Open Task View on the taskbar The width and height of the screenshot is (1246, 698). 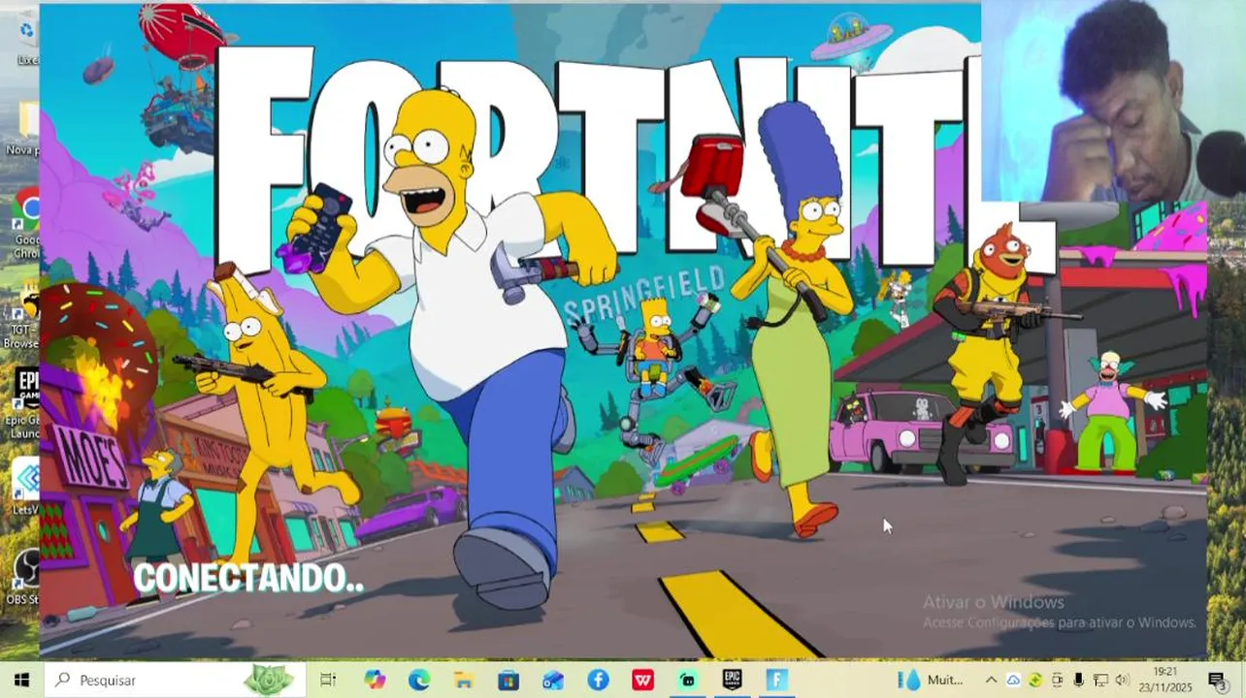[328, 681]
